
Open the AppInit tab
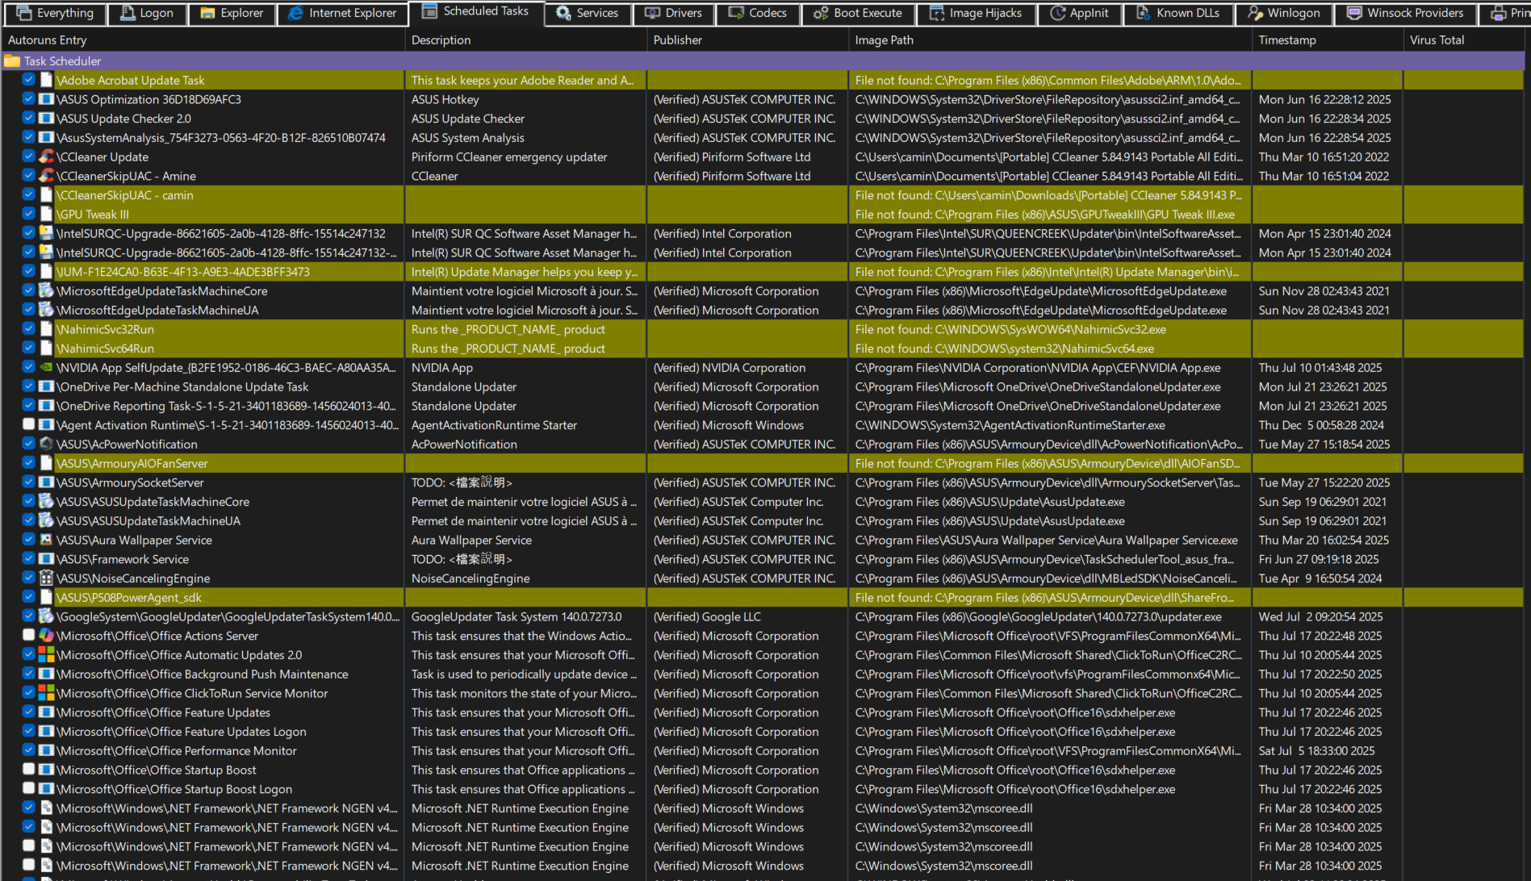pyautogui.click(x=1080, y=13)
